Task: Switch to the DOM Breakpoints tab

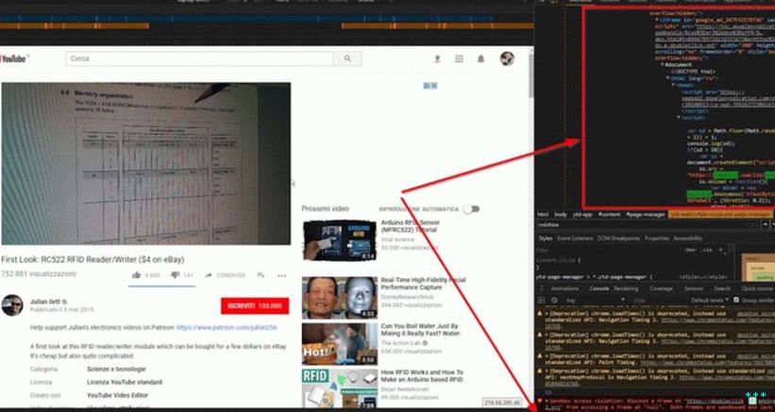Action: coord(618,239)
